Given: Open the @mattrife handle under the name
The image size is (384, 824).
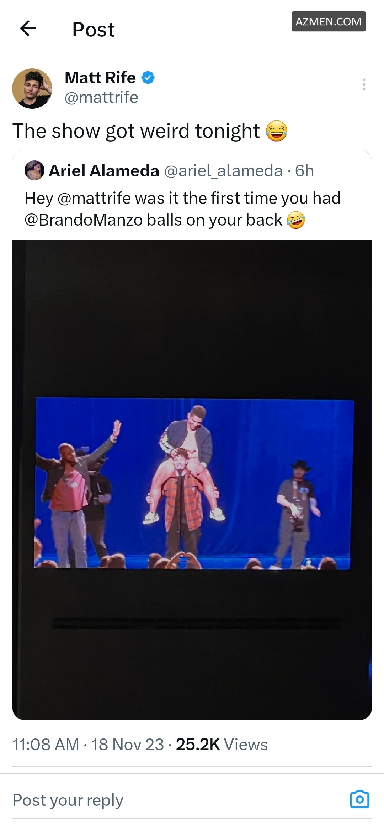Looking at the screenshot, I should tap(101, 98).
